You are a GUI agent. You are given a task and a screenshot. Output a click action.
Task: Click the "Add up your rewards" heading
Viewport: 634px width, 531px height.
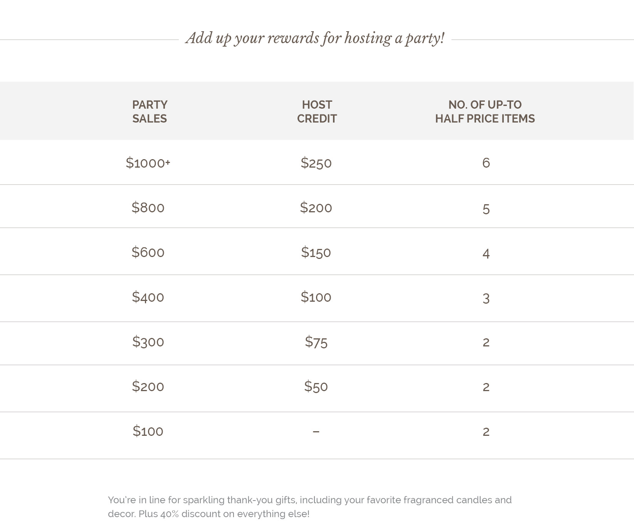tap(315, 39)
